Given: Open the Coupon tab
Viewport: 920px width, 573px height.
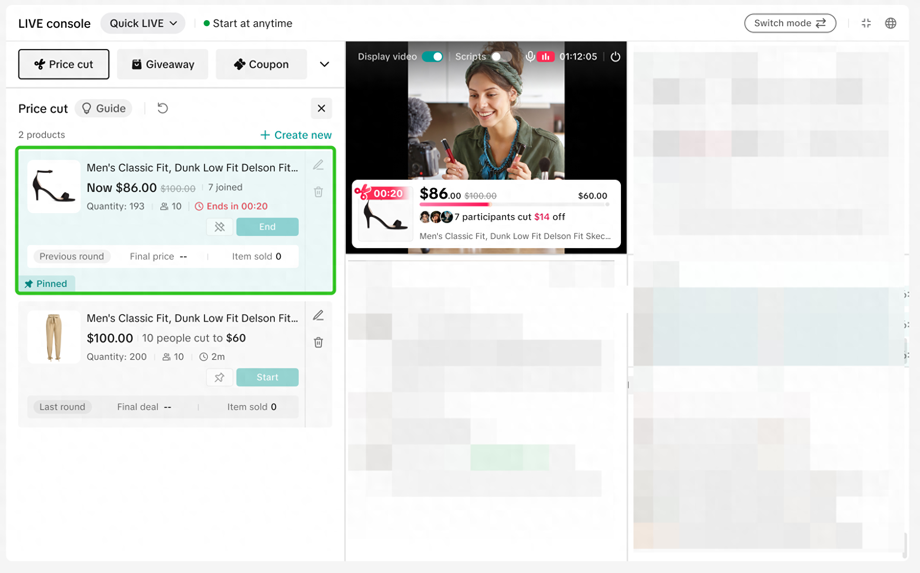Looking at the screenshot, I should (261, 64).
